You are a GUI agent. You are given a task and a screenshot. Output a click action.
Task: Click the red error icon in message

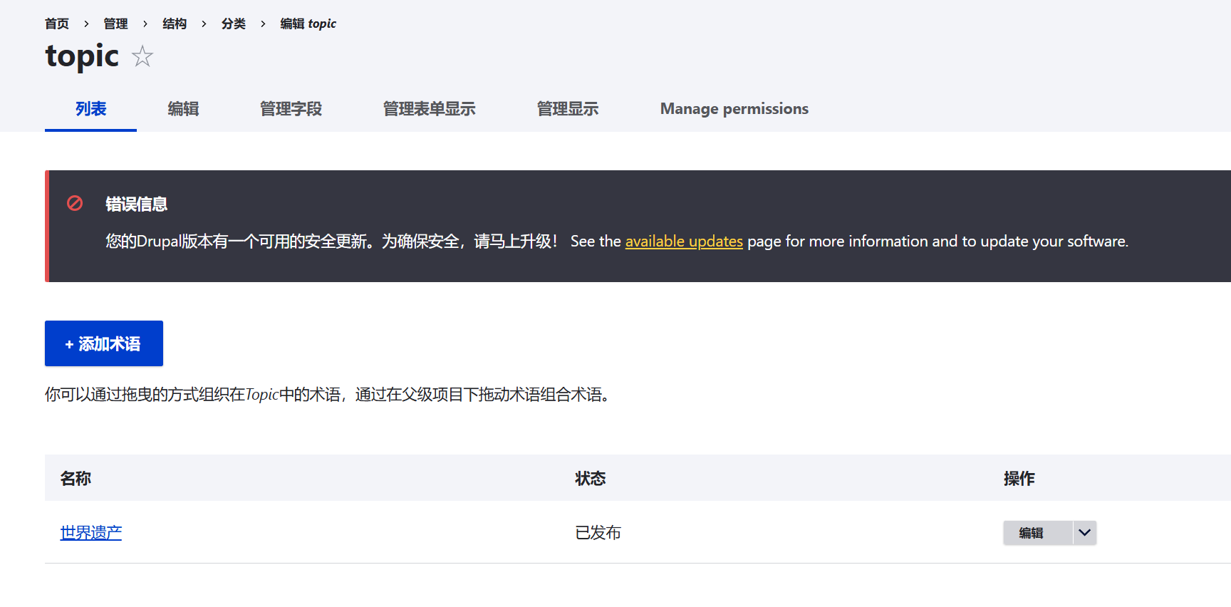[75, 204]
